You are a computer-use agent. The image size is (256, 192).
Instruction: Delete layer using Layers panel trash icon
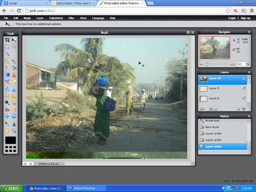[x=244, y=109]
